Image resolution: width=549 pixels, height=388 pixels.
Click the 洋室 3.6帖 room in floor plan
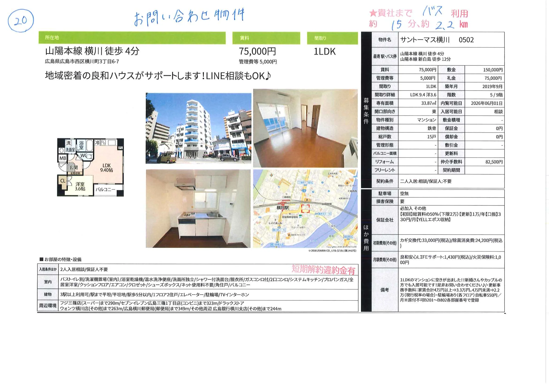click(x=80, y=186)
